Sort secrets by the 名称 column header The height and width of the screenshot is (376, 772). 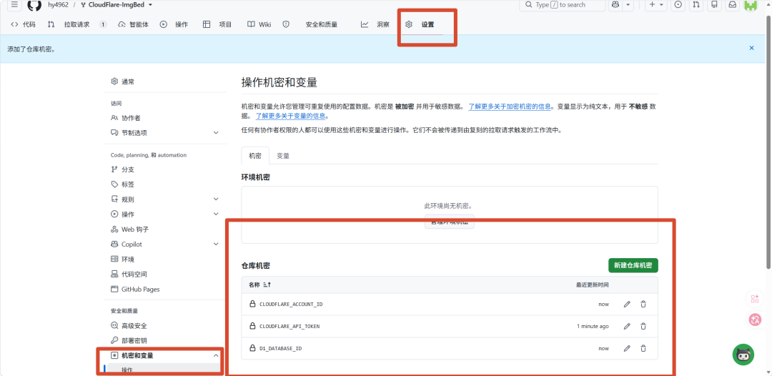click(x=260, y=285)
